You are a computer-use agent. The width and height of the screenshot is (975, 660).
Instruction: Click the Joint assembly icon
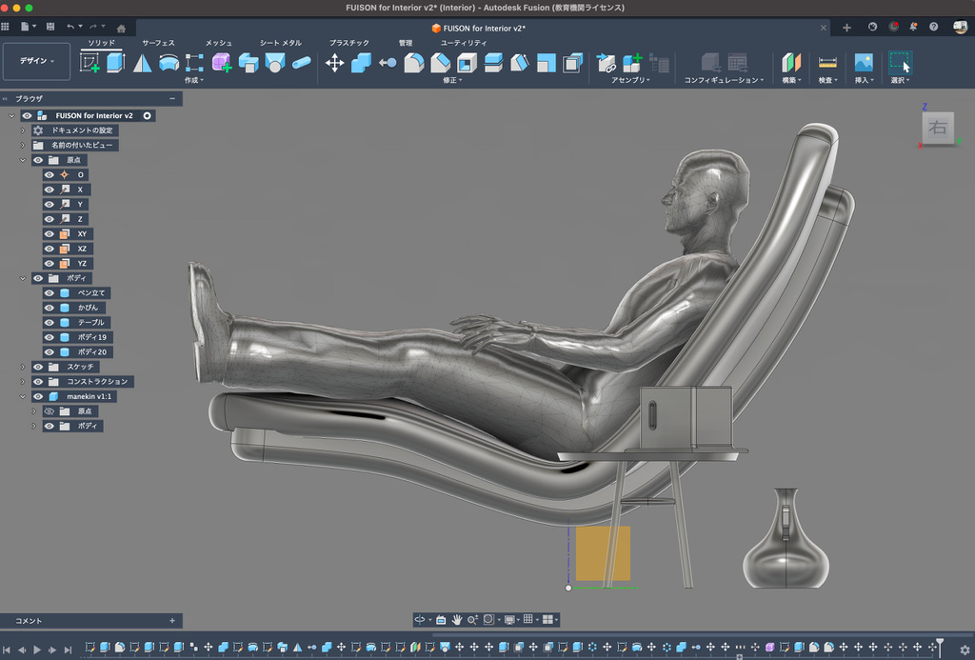pos(607,63)
